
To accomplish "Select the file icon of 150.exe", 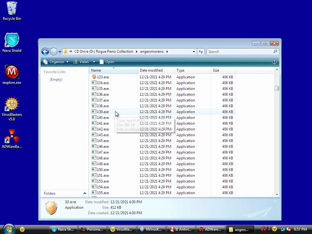I will point(94,169).
